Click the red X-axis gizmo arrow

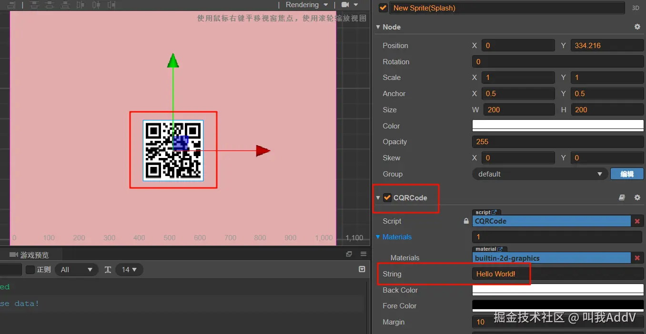click(263, 151)
